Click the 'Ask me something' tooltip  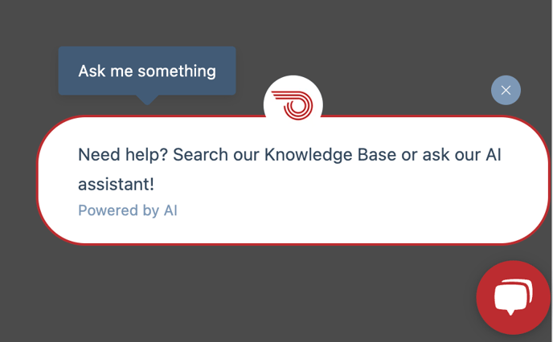coord(147,71)
